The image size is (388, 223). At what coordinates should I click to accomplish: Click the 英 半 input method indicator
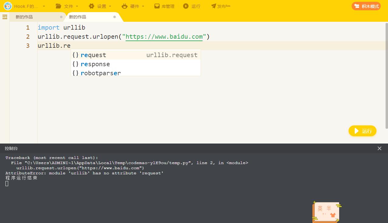[x=324, y=208]
